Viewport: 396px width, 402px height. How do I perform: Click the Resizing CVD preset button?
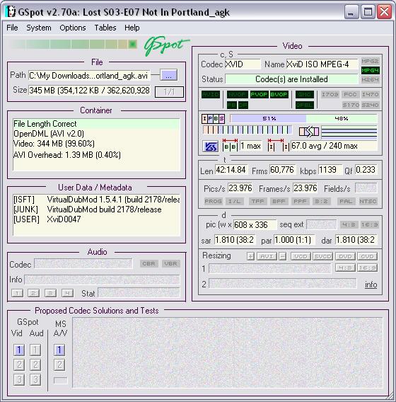coord(367,256)
